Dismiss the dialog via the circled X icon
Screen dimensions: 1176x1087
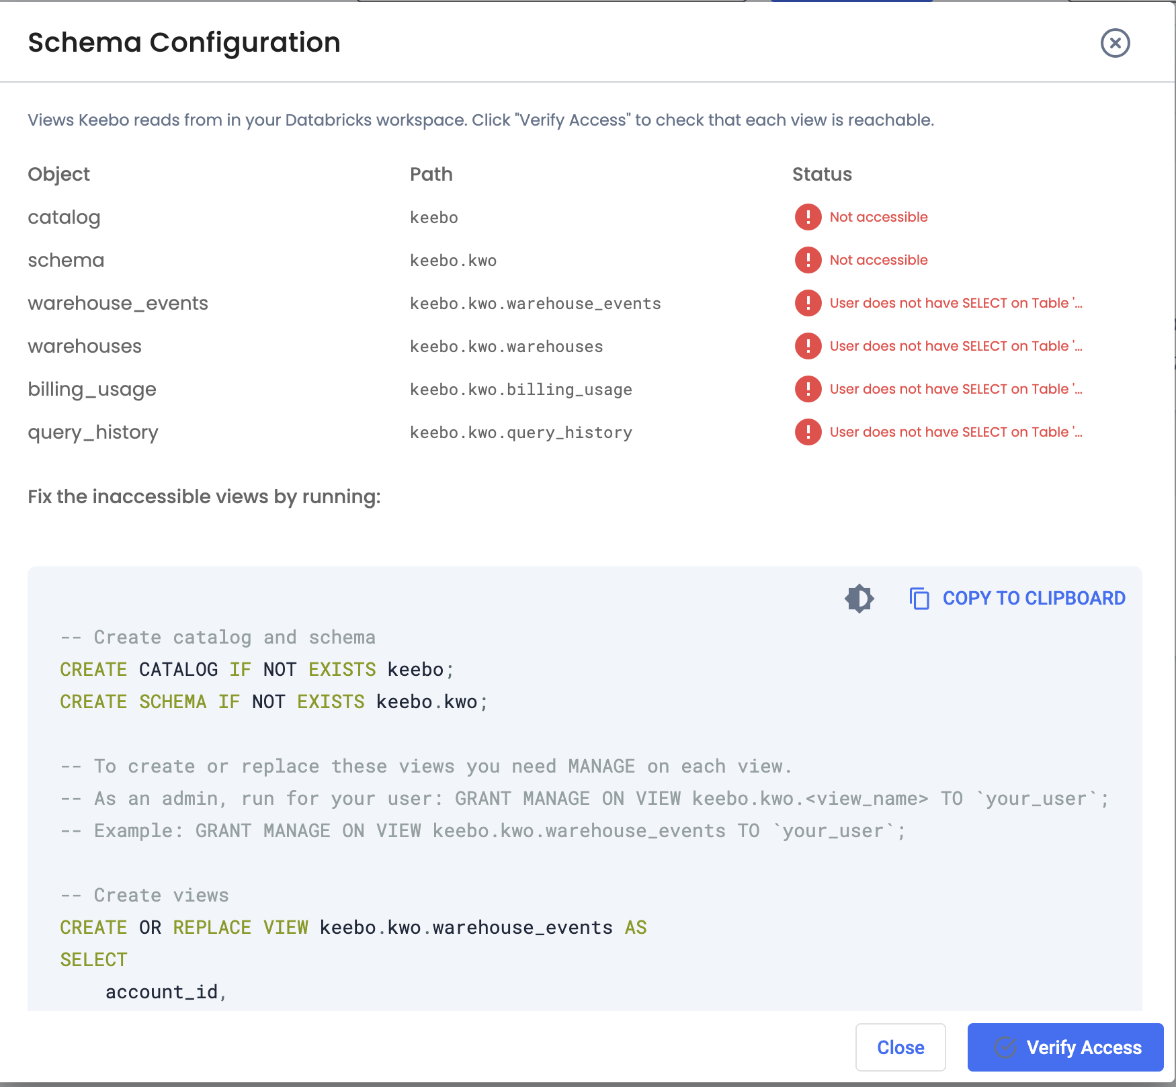(x=1114, y=42)
